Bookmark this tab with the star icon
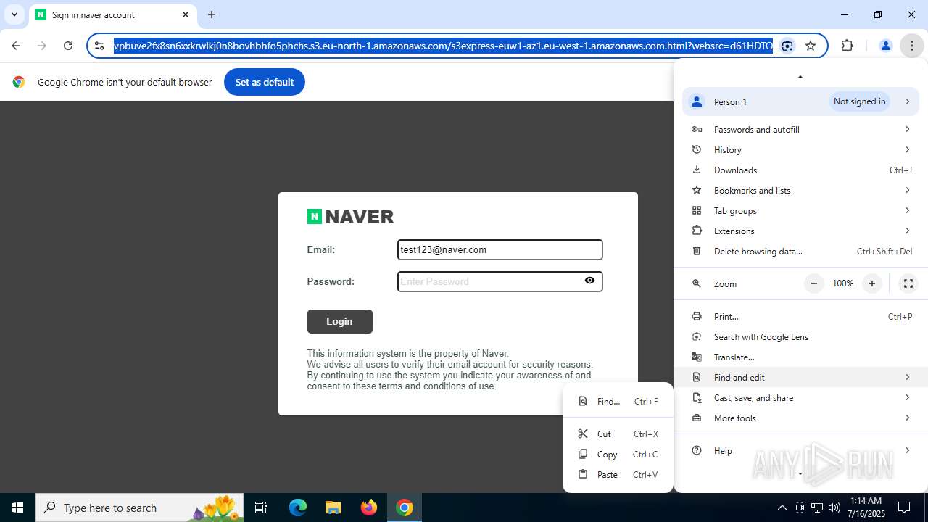Image resolution: width=928 pixels, height=522 pixels. tap(811, 46)
